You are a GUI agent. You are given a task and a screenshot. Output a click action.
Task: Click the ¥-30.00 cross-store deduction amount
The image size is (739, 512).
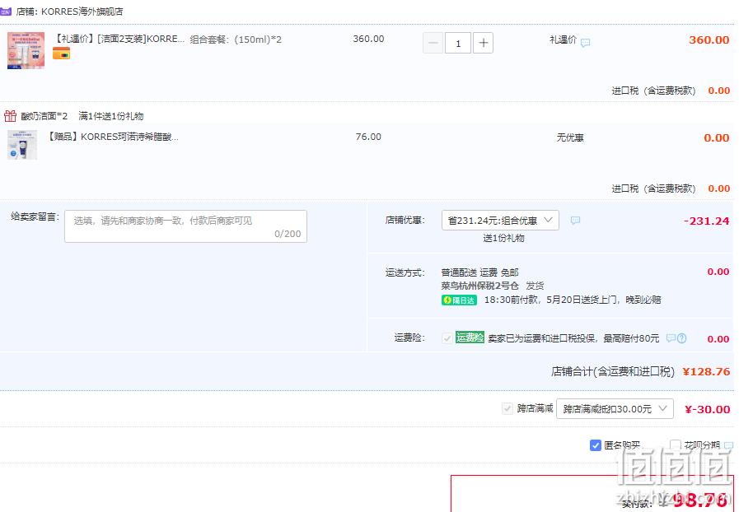[708, 409]
